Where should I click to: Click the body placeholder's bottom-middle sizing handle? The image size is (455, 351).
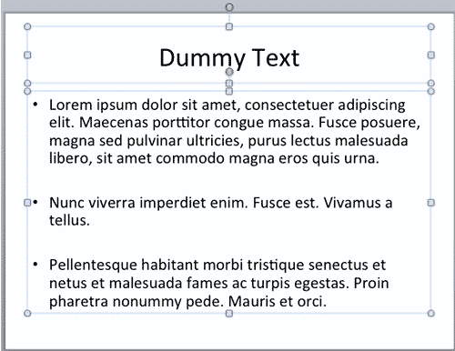[x=229, y=313]
